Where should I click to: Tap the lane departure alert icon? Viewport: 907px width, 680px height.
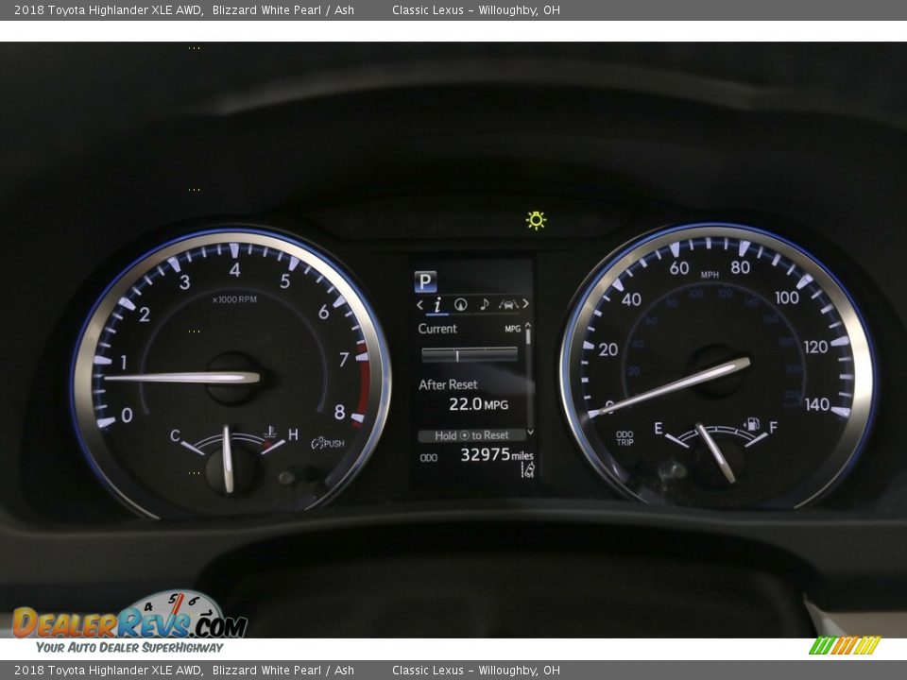point(529,470)
